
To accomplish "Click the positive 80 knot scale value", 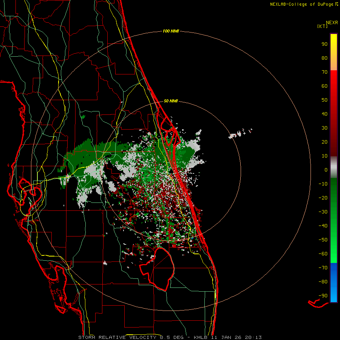I will 325,58.
